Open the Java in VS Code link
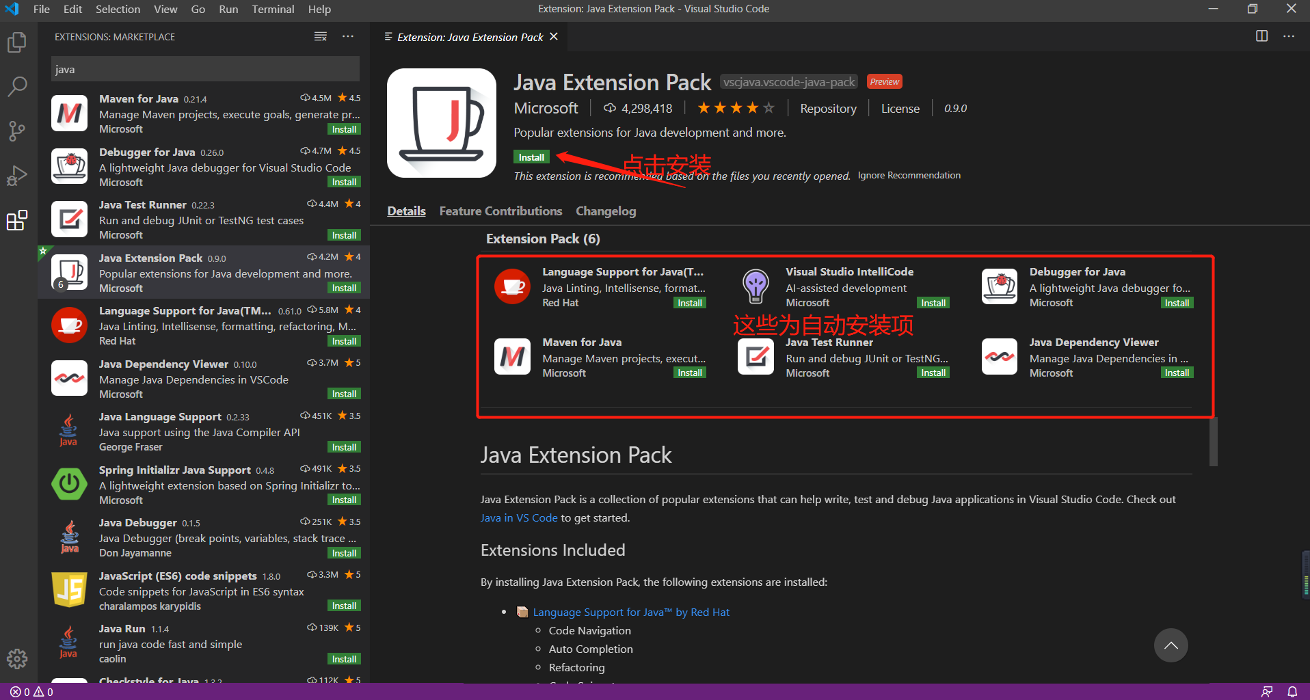1310x700 pixels. point(519,518)
